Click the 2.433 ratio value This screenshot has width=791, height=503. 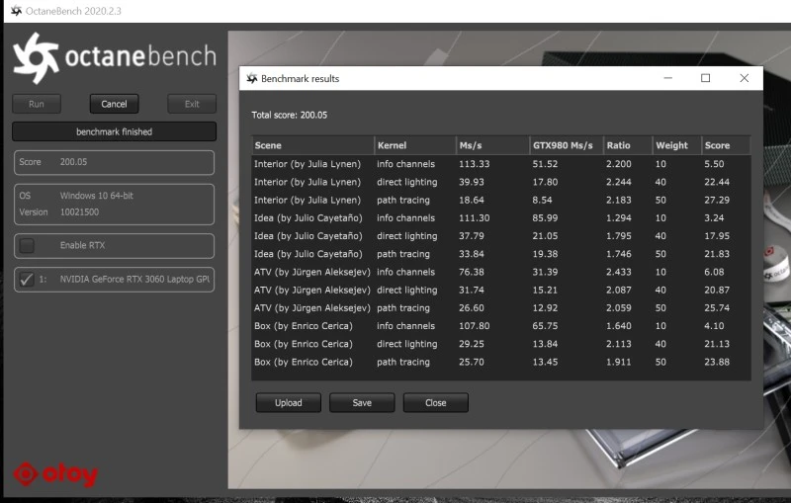(x=619, y=272)
